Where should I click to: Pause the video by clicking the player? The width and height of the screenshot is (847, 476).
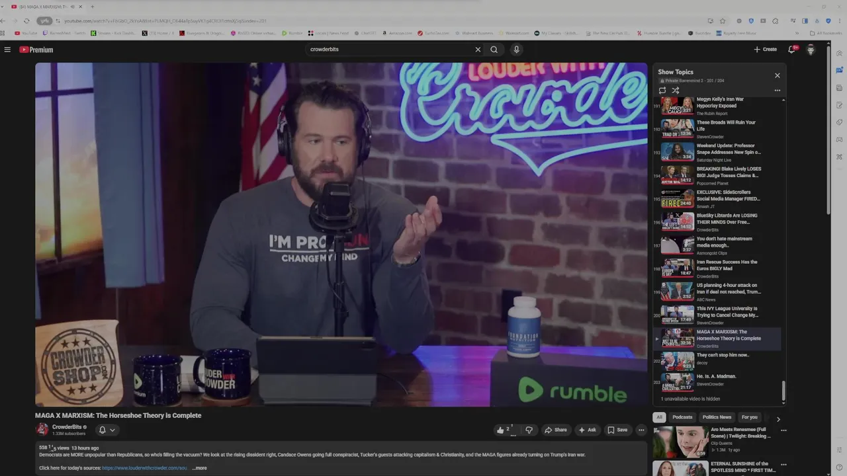341,235
